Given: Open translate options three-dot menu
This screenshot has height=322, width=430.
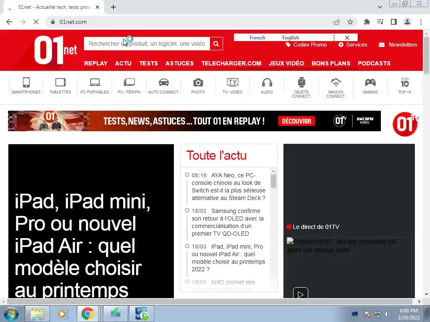Looking at the screenshot, I should pos(334,37).
